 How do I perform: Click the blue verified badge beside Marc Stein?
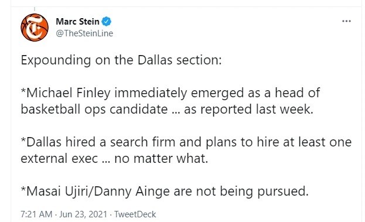107,22
